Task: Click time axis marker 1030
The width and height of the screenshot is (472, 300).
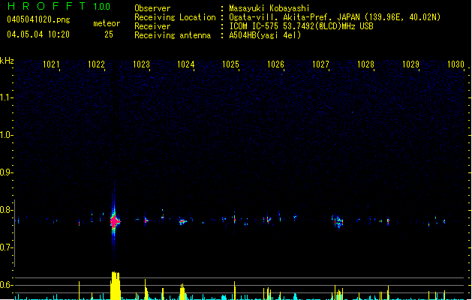Action: [x=455, y=64]
